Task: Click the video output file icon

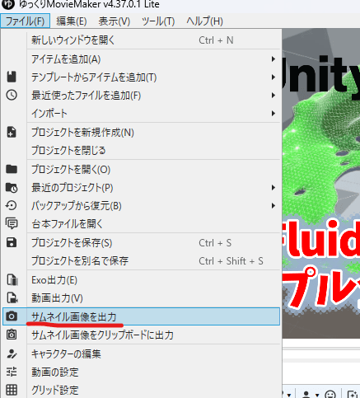Action: click(12, 297)
